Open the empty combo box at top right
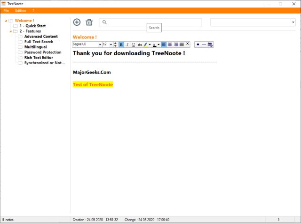301x223 pixels. (x=253, y=22)
